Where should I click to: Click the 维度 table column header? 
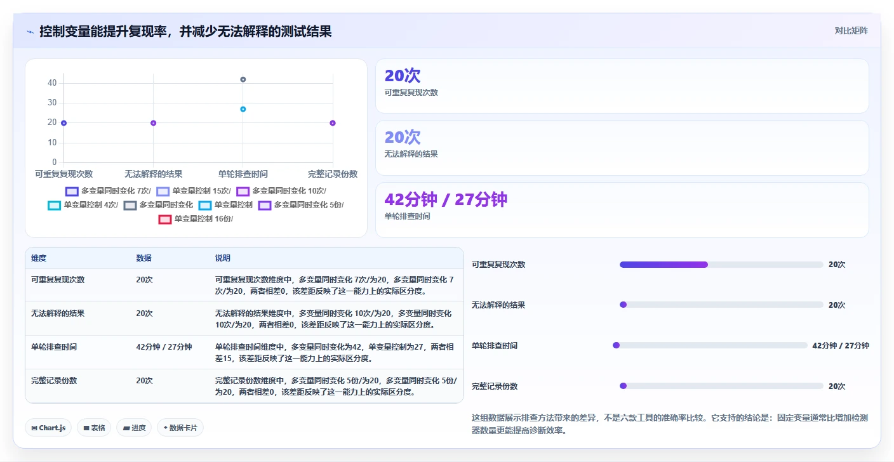(x=39, y=258)
